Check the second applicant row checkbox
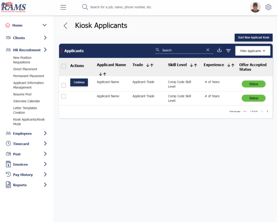The image size is (277, 222). (x=64, y=96)
